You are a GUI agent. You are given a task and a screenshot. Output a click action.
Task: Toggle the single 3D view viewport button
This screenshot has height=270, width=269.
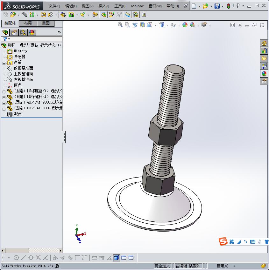tap(117, 258)
